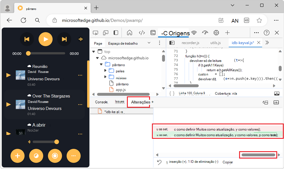This screenshot has height=169, width=284.
Task: Select the Inspect element tool
Action: pyautogui.click(x=95, y=33)
